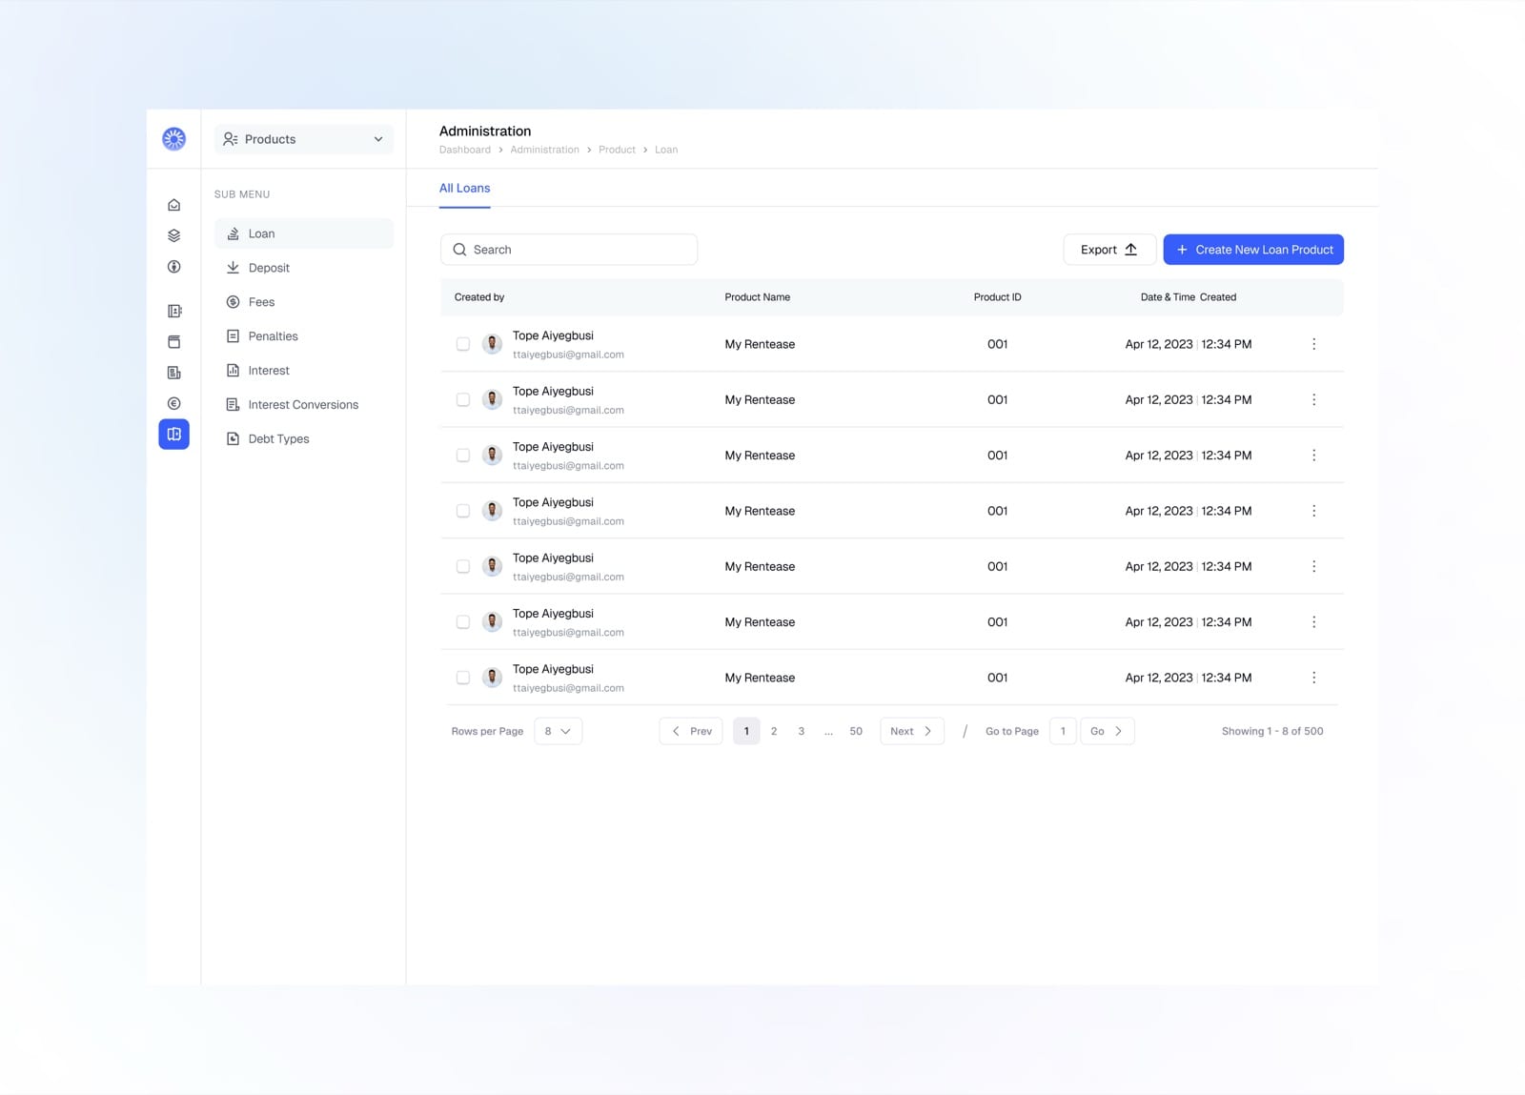Open the three-dot menu of the first row
The image size is (1525, 1095).
(x=1313, y=344)
